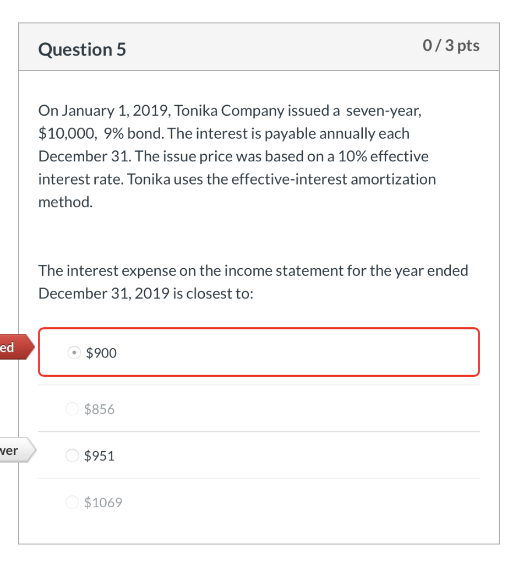Click the red 'Answered' flag badge
Viewport: 518px width, 564px height.
point(14,347)
